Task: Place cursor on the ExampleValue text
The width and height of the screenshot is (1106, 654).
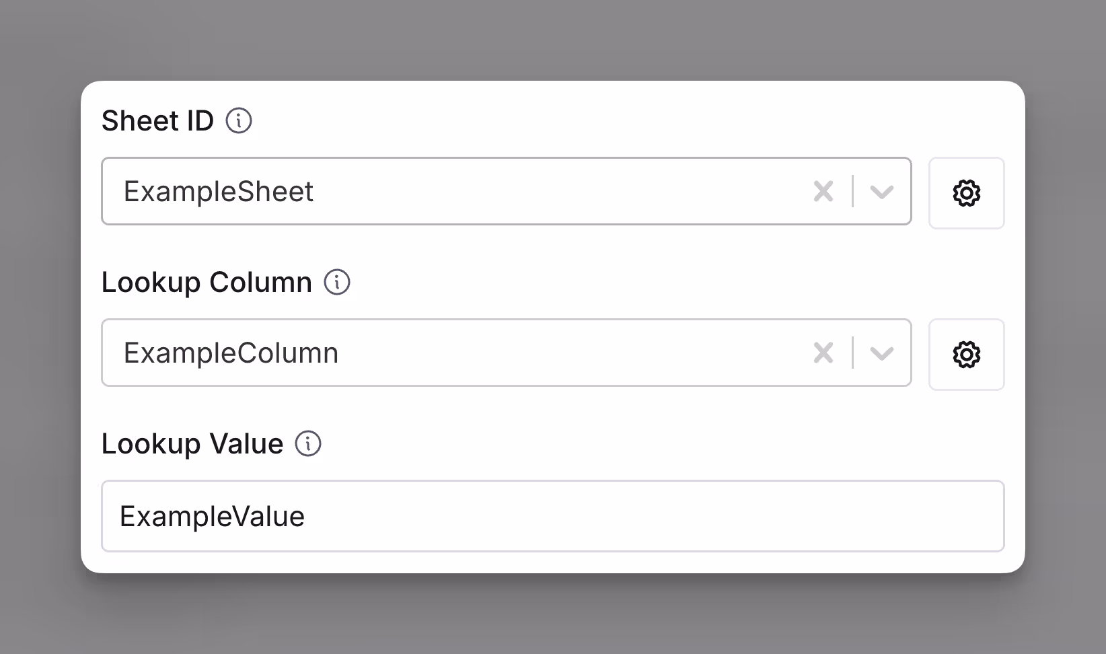Action: click(212, 517)
